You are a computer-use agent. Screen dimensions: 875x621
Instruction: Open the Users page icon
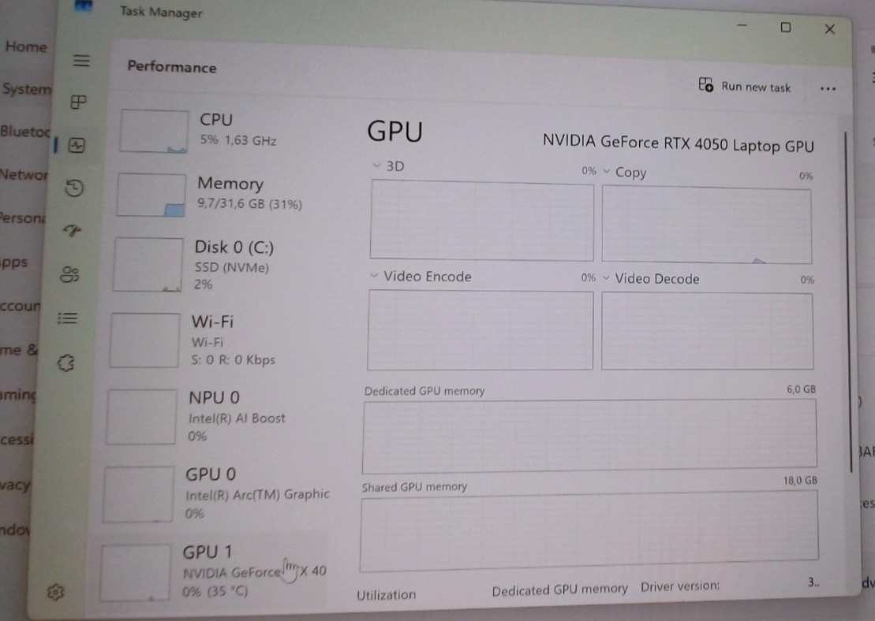click(69, 273)
